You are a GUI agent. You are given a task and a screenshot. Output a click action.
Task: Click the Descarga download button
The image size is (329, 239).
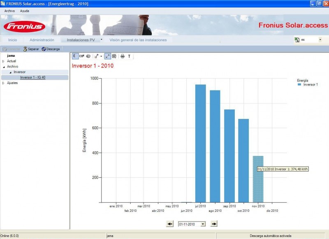(x=51, y=49)
